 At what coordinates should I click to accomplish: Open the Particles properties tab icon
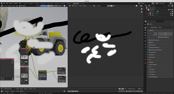coord(145,50)
